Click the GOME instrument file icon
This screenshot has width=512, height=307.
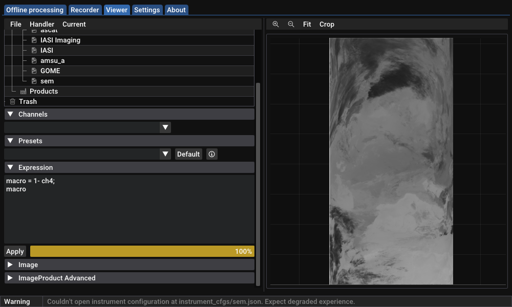coord(34,71)
